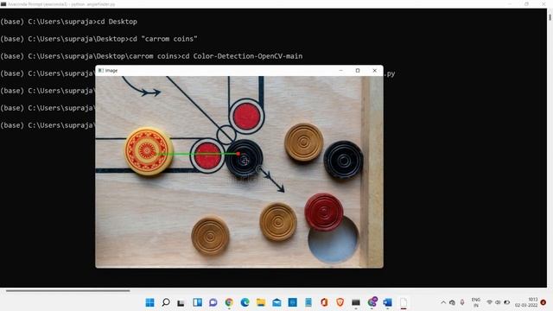Click the horizontal scrollbar of the prompt

point(67,291)
